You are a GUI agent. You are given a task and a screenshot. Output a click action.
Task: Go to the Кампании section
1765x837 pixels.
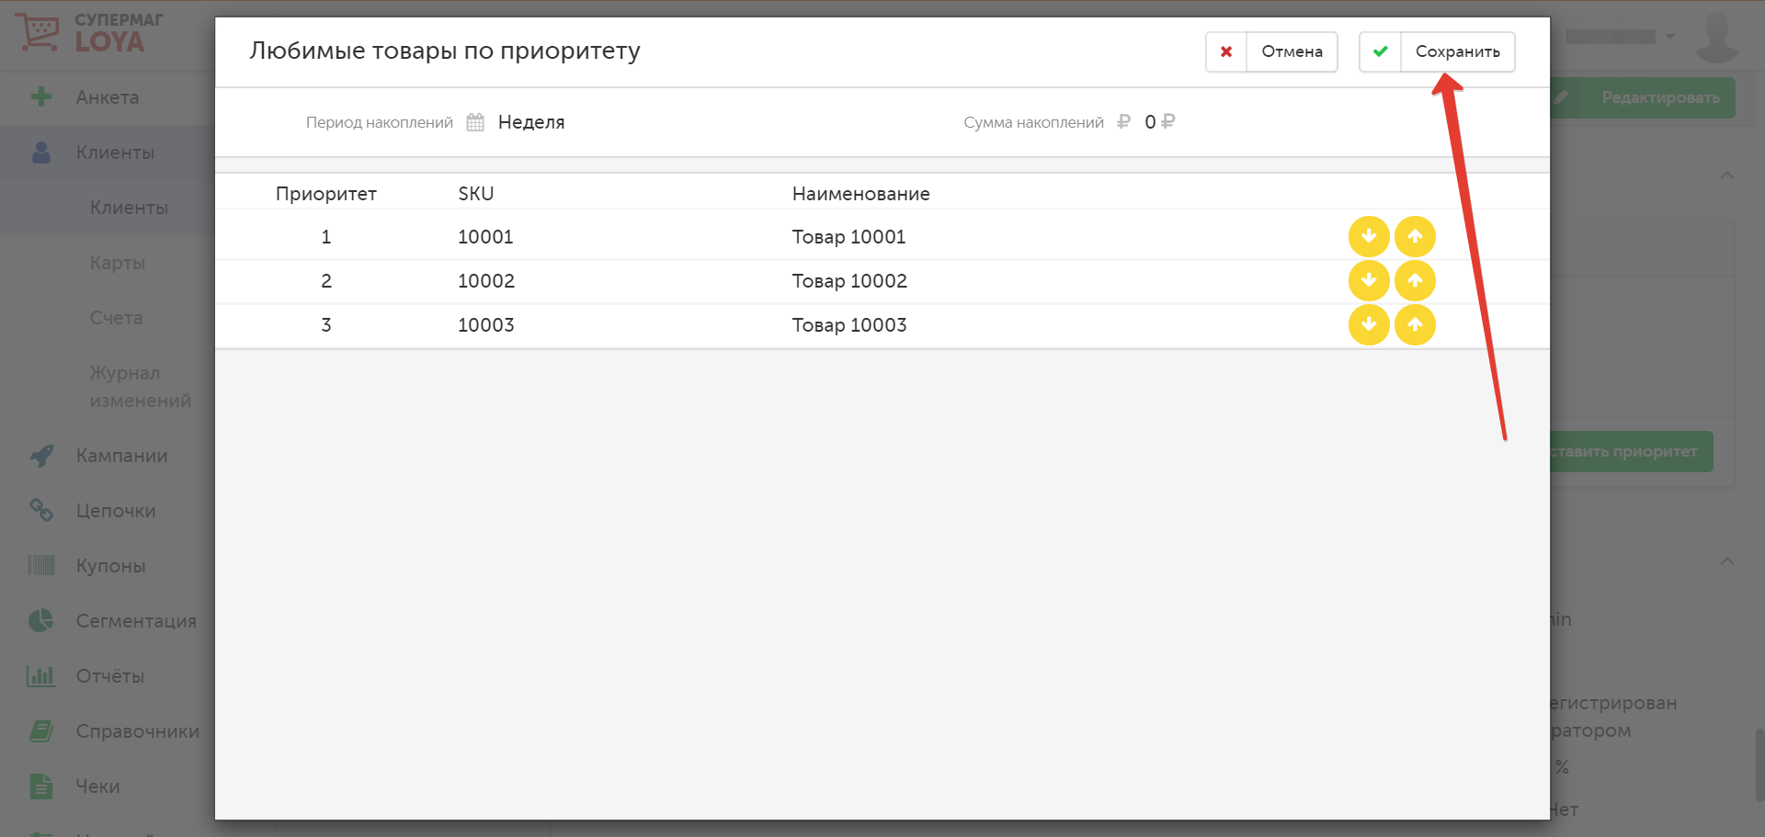click(121, 456)
